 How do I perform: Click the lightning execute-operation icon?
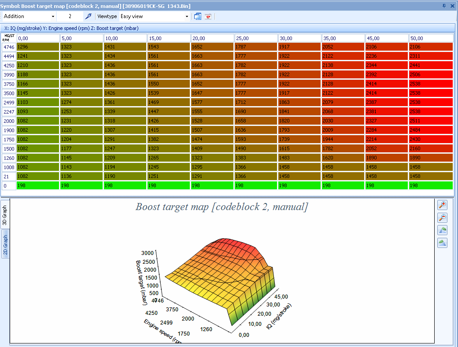click(x=89, y=16)
